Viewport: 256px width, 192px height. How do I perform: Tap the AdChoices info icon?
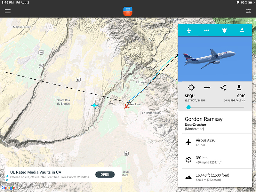(x=7, y=176)
